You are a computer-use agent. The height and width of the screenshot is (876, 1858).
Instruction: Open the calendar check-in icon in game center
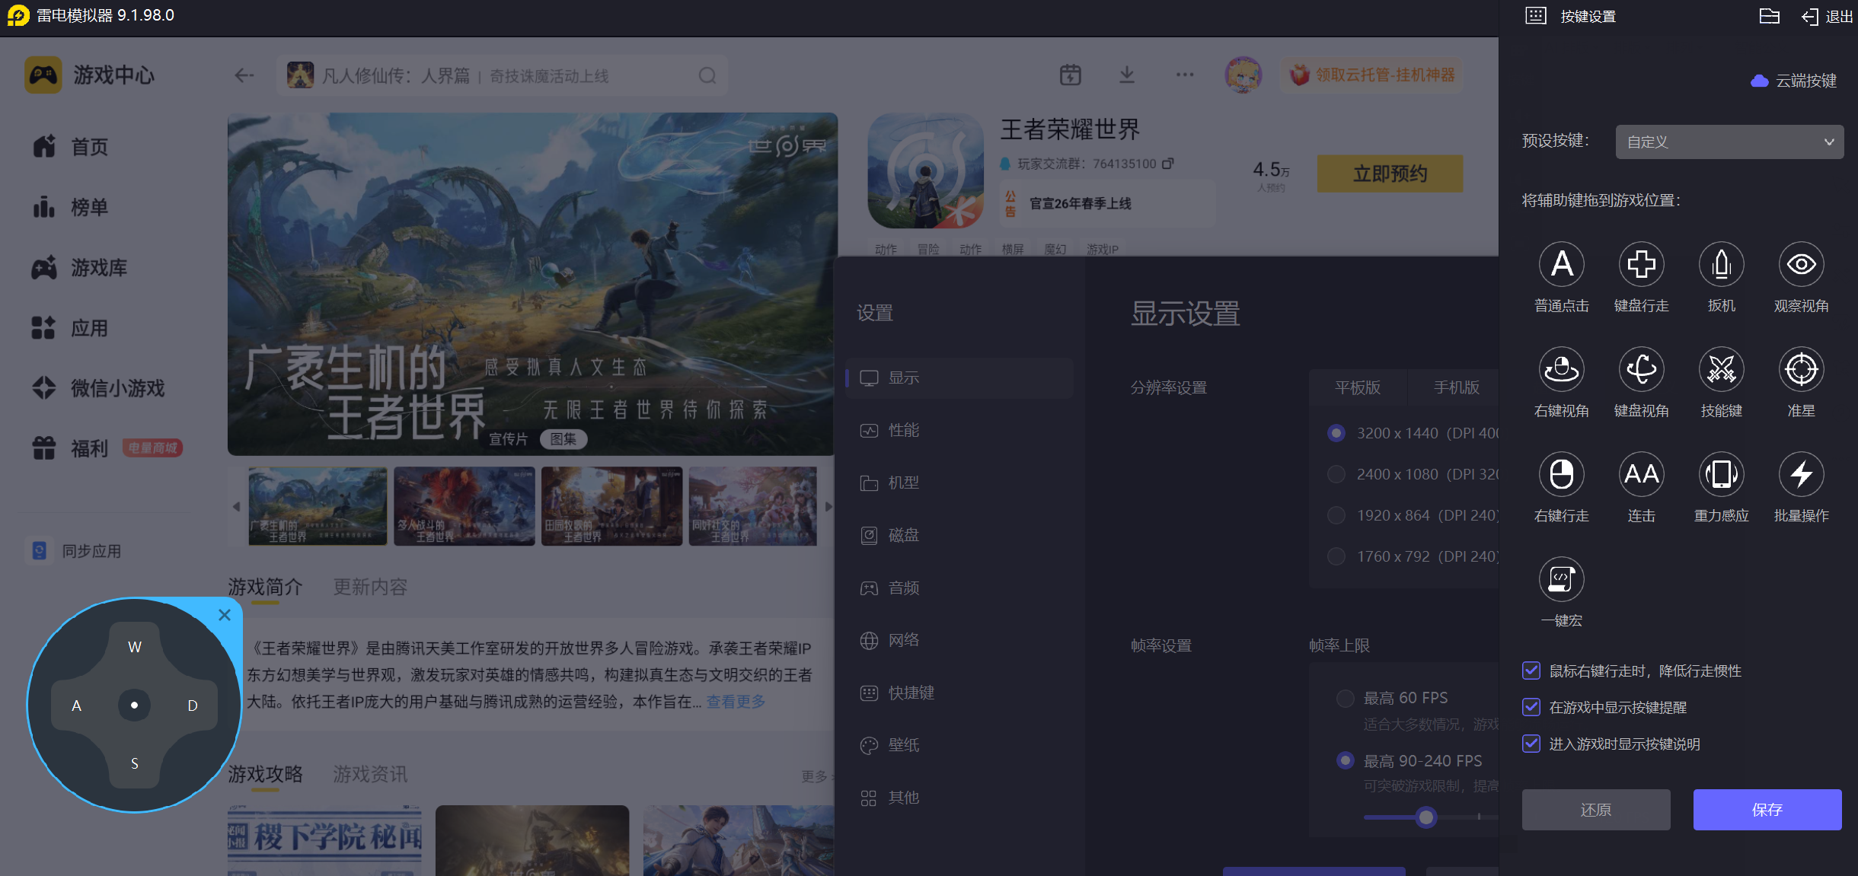pyautogui.click(x=1070, y=75)
